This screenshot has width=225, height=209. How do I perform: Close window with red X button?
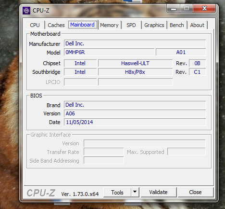pyautogui.click(x=204, y=8)
